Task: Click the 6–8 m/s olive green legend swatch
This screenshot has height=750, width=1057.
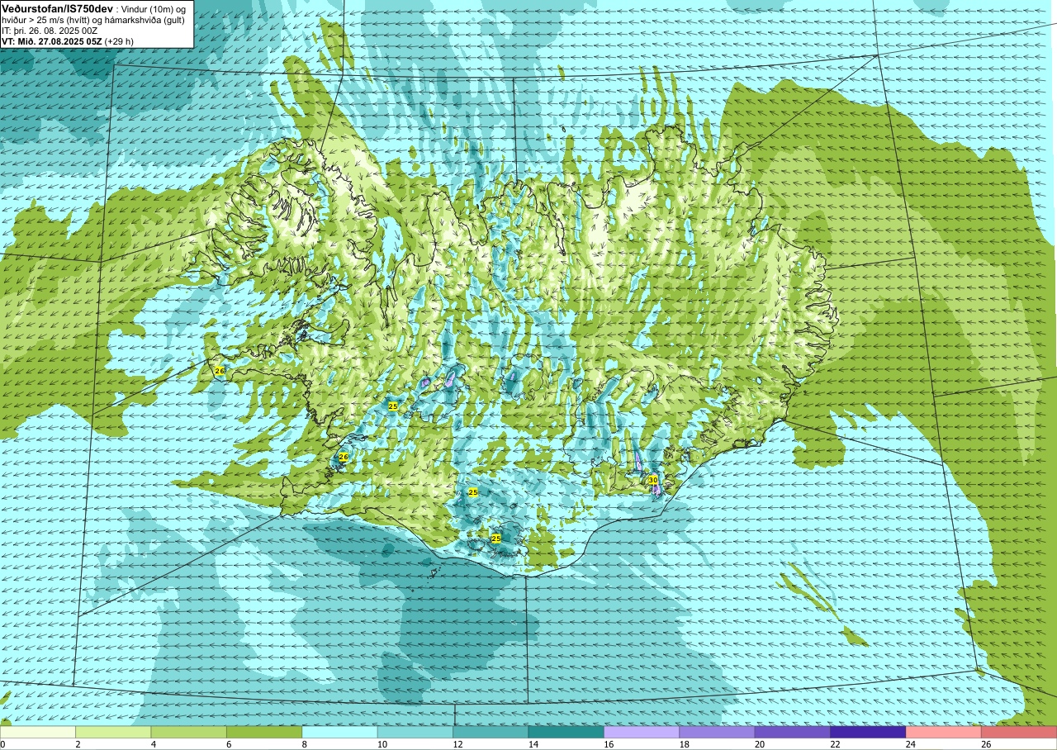Action: click(264, 732)
